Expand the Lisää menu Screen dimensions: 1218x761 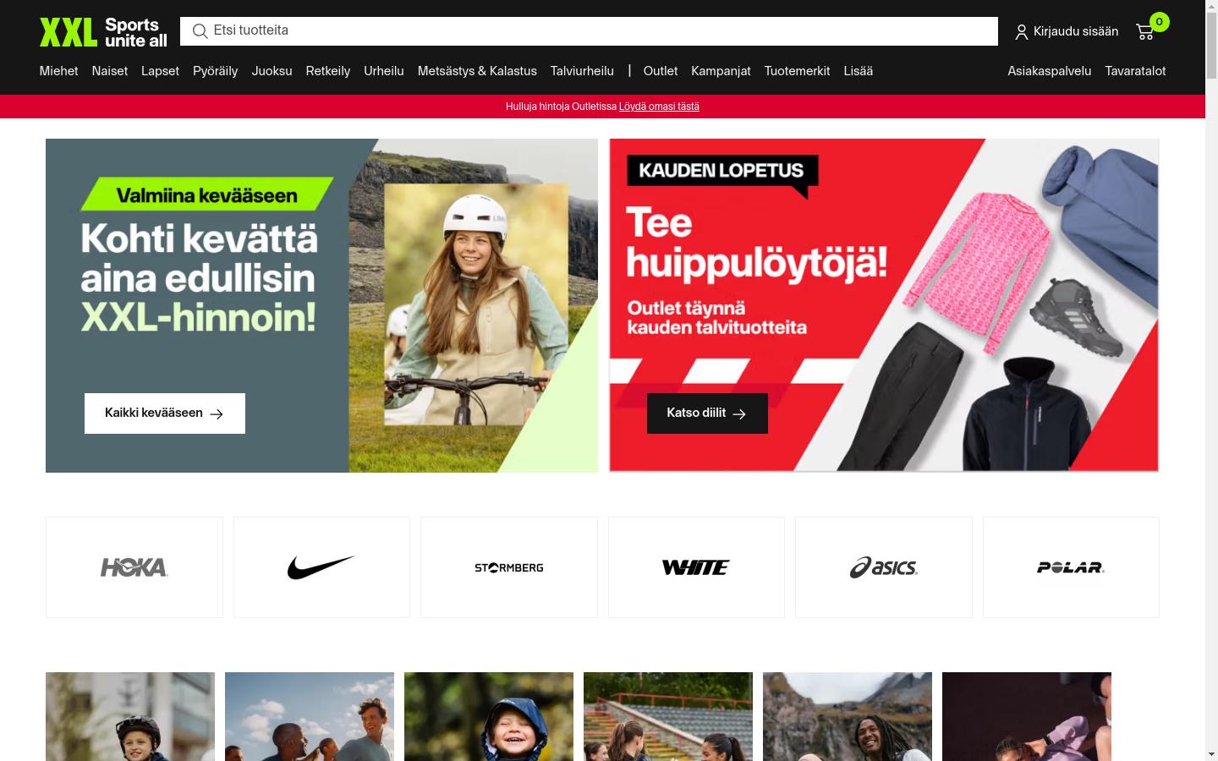tap(858, 71)
